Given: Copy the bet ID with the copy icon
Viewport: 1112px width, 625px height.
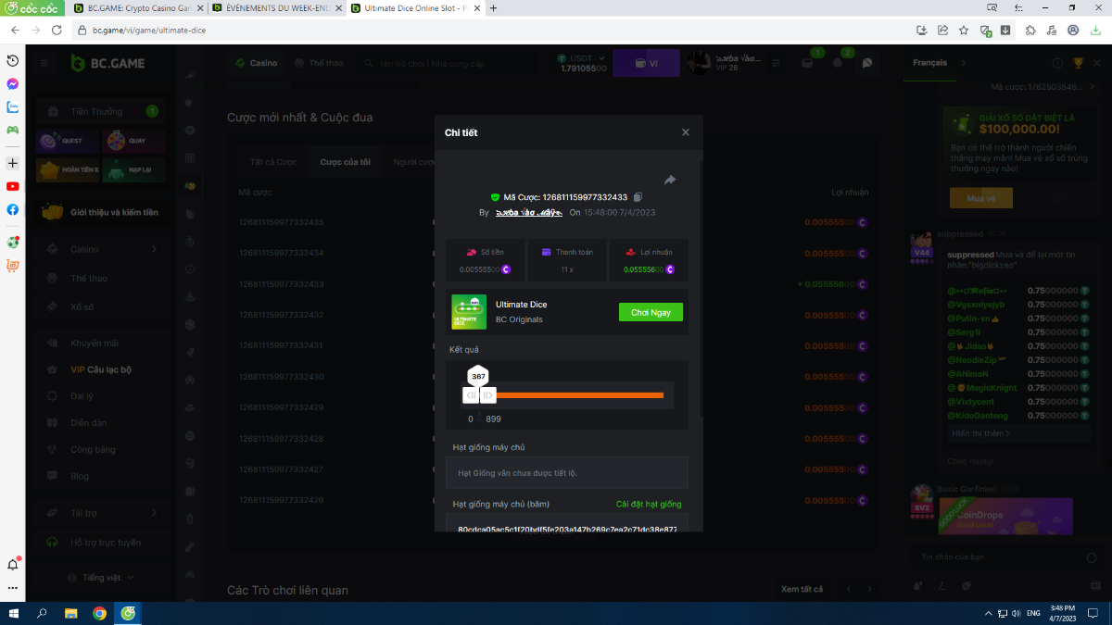Looking at the screenshot, I should [638, 197].
